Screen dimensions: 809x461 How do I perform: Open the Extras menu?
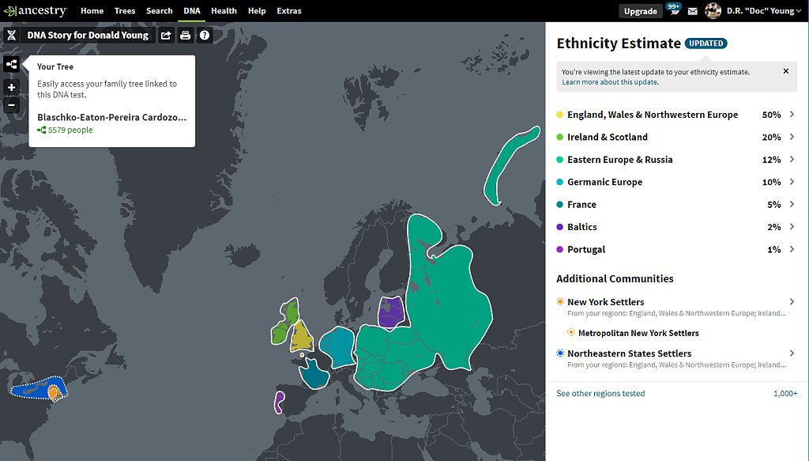[x=289, y=11]
